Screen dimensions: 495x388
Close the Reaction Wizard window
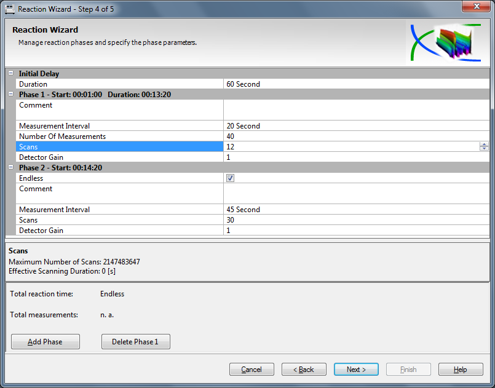477,7
